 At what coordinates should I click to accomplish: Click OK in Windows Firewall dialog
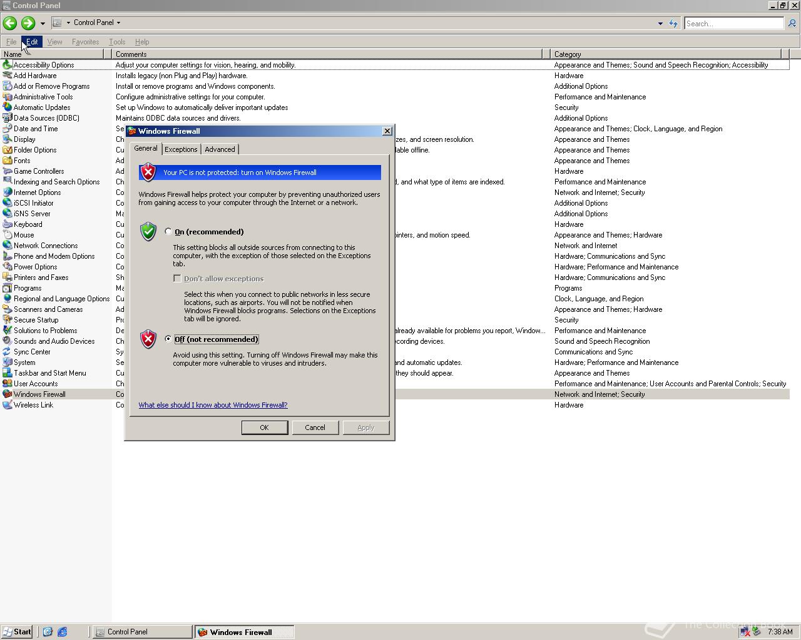[x=264, y=427]
